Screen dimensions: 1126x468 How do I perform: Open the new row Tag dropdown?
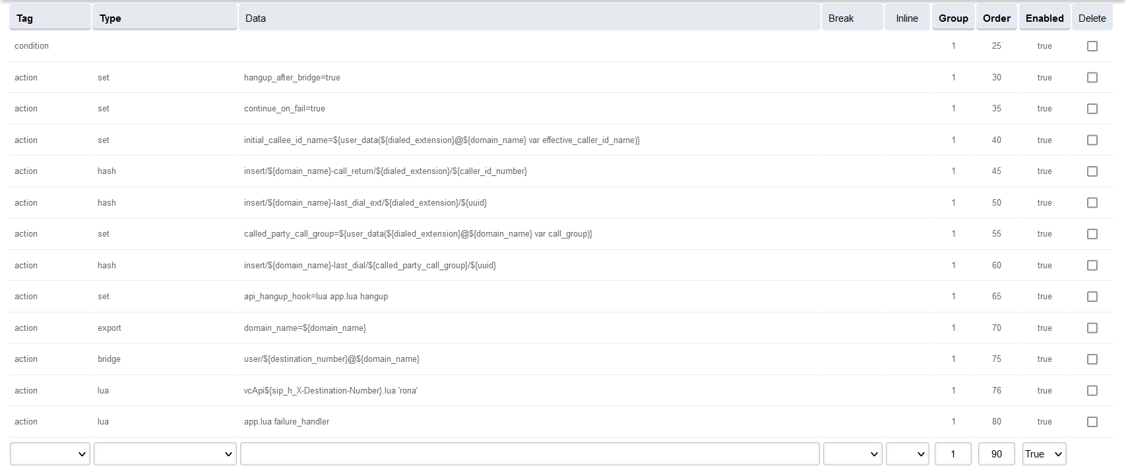point(50,454)
